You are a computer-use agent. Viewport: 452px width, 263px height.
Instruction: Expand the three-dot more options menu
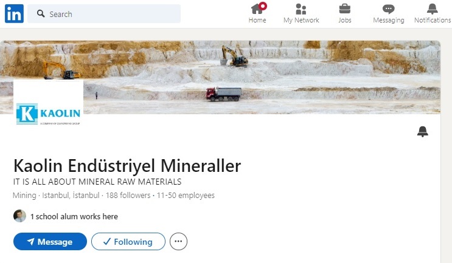(178, 241)
